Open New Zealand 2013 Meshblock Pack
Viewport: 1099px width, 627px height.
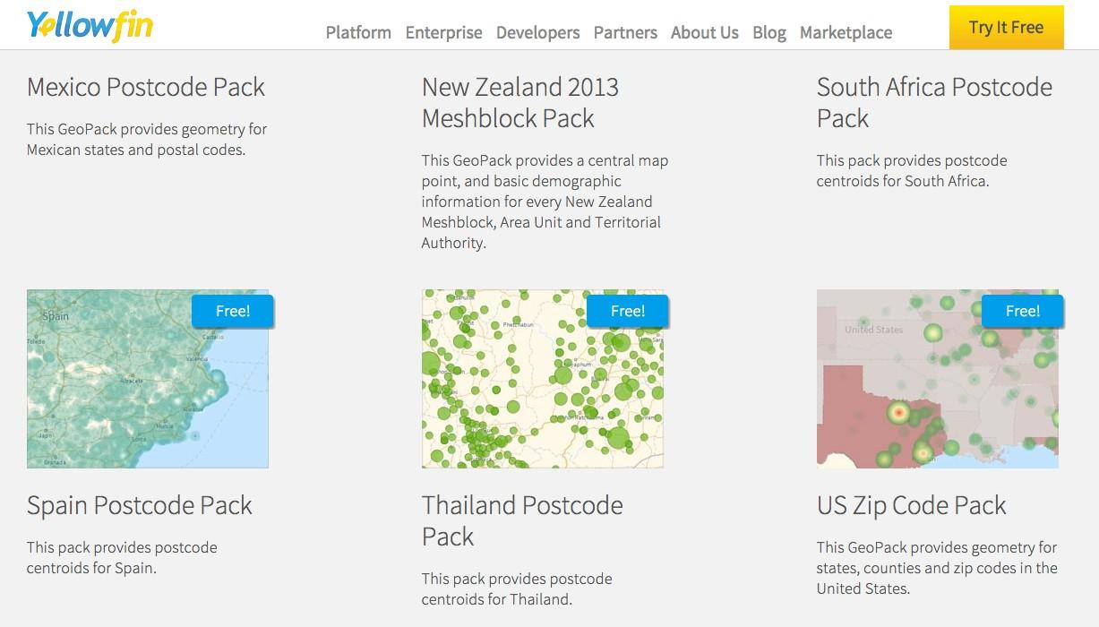click(520, 102)
